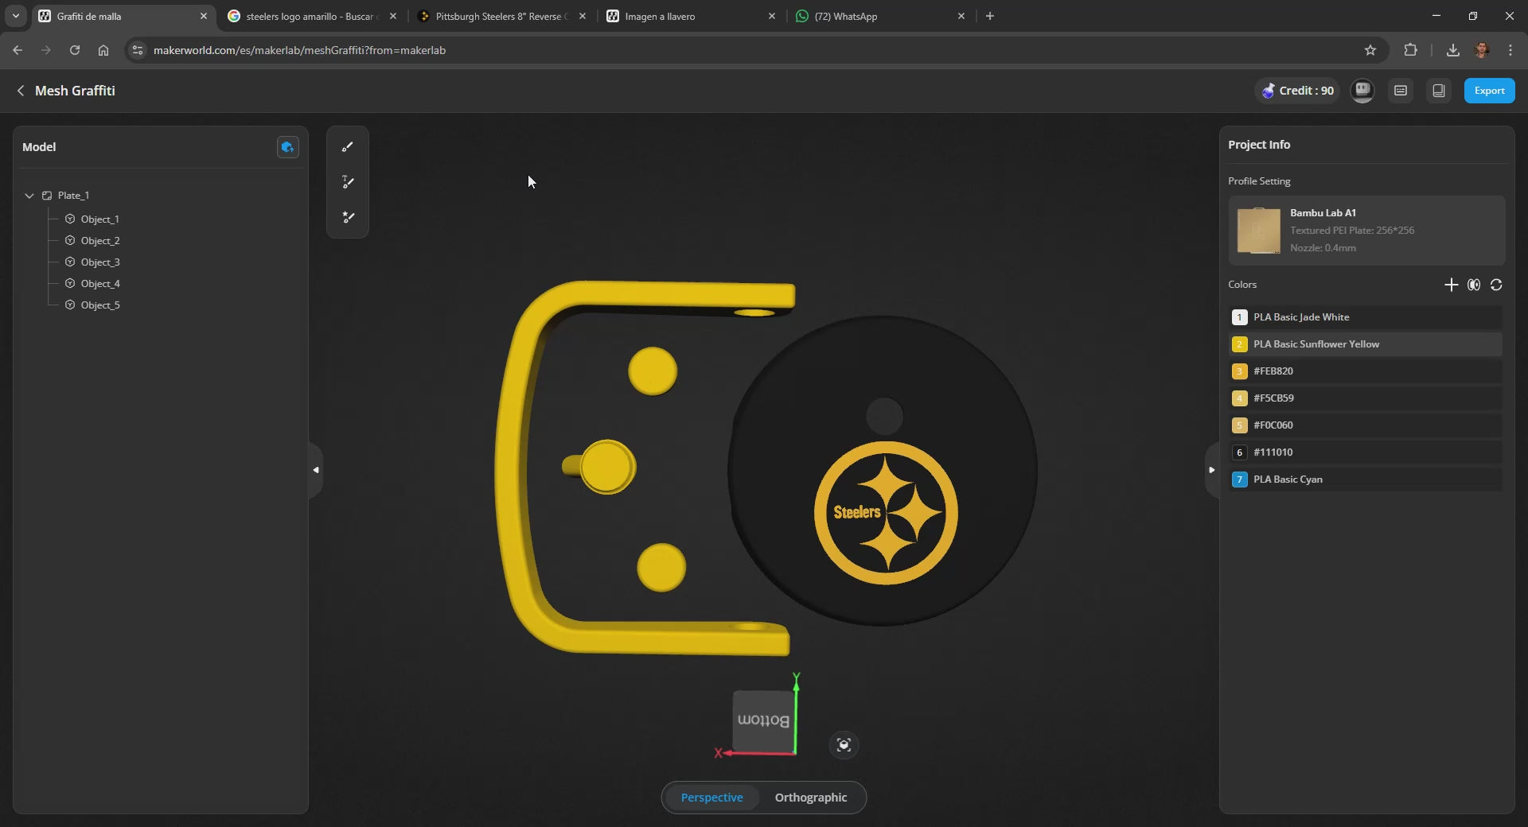Open the Bambu Lab A1 profile setting
This screenshot has height=827, width=1528.
click(x=1366, y=231)
